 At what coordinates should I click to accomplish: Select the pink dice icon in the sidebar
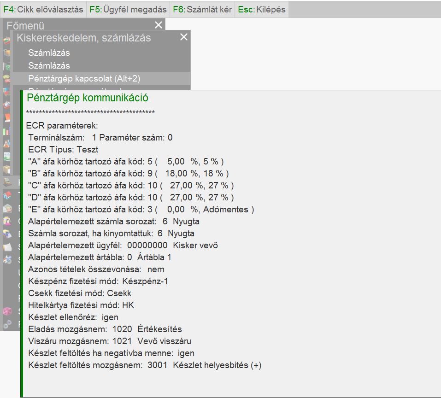pyautogui.click(x=7, y=312)
